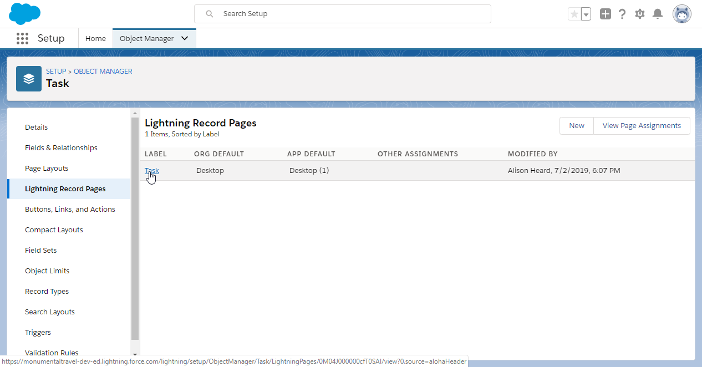Go to Compact Layouts
The image size is (702, 367).
point(54,230)
